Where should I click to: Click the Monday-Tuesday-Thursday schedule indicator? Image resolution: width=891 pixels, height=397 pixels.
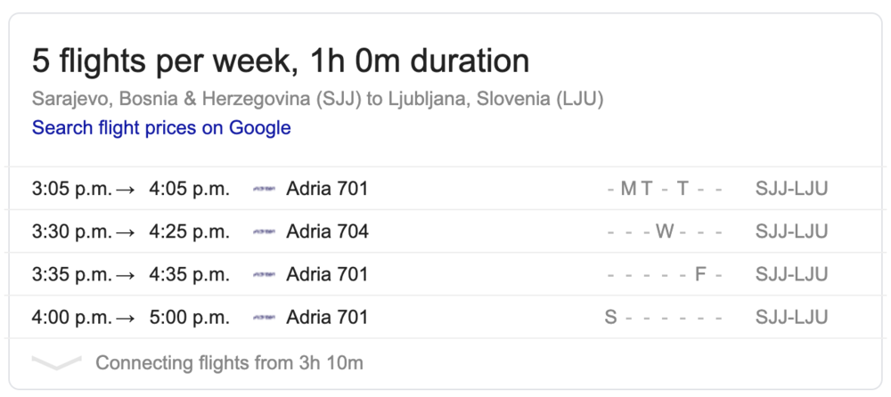click(663, 189)
